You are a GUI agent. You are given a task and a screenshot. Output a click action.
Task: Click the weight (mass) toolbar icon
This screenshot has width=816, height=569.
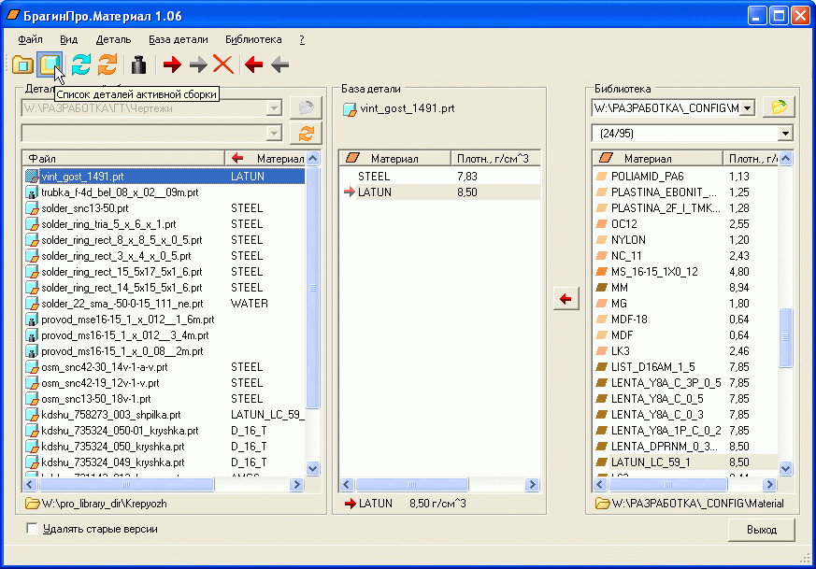138,65
